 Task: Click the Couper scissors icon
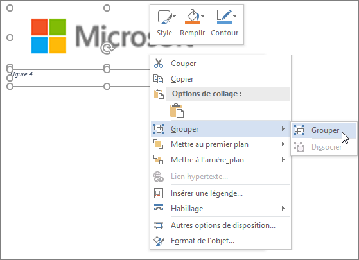(159, 64)
